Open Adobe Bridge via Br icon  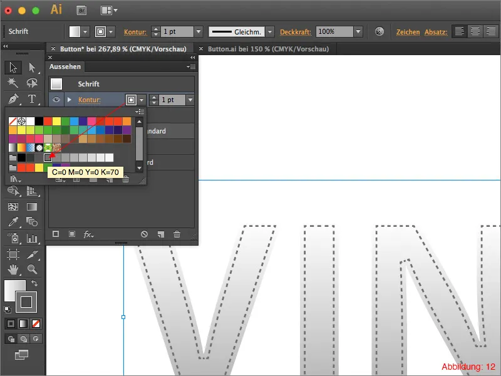pos(82,11)
